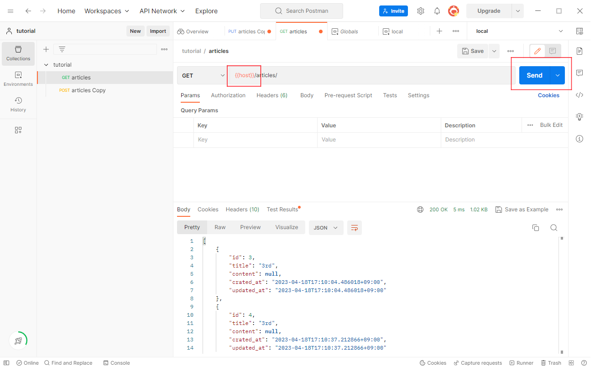Image resolution: width=595 pixels, height=377 pixels.
Task: Open the configure workspace sidebar icon
Action: [18, 130]
